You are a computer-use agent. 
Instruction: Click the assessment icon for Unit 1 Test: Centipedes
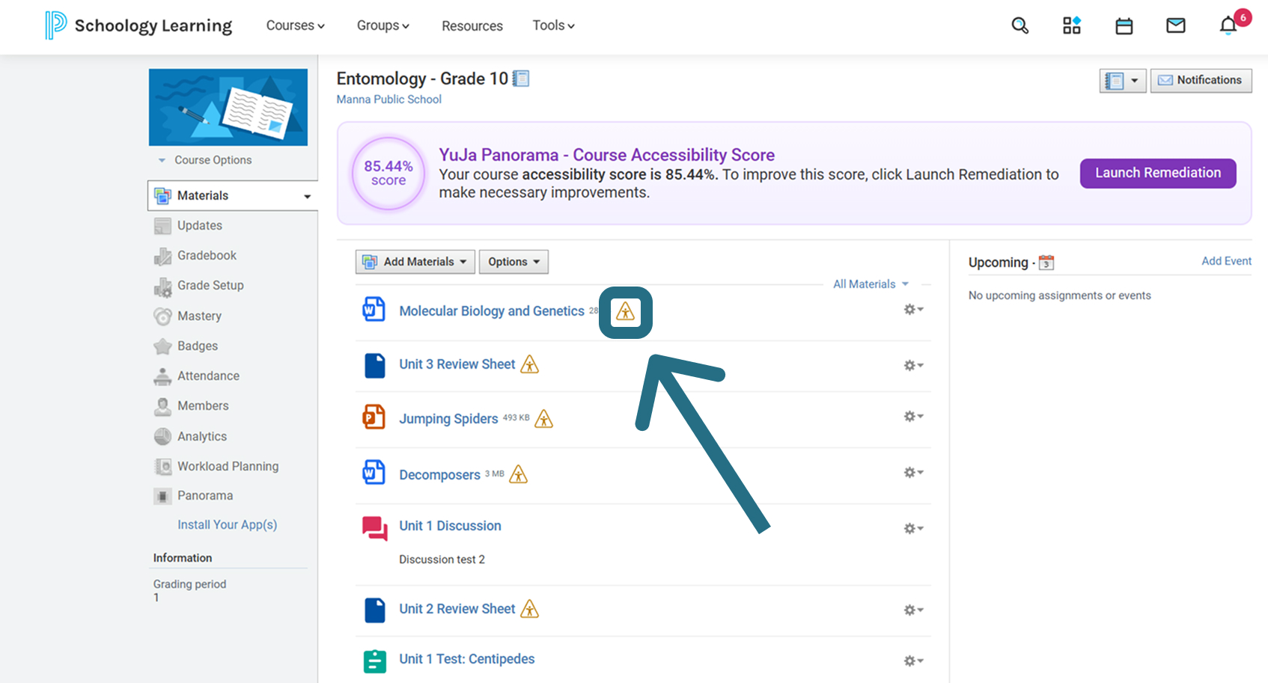tap(375, 661)
